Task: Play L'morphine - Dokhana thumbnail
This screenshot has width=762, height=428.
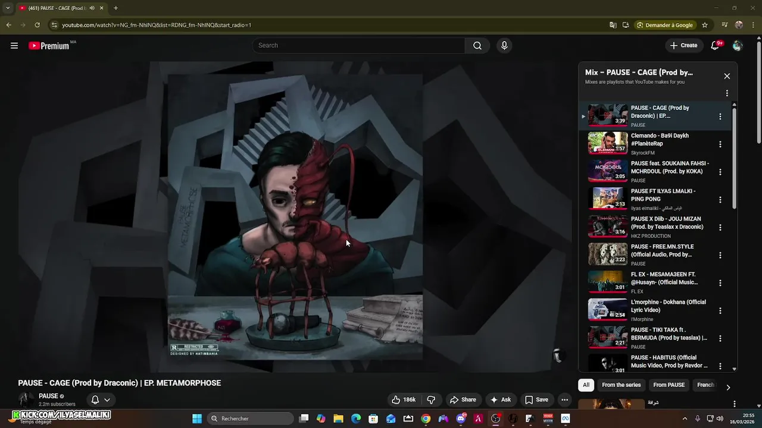Action: coord(608,310)
